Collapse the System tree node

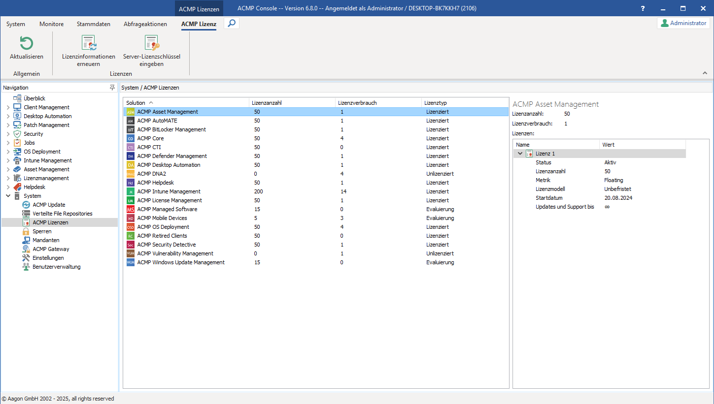8,196
